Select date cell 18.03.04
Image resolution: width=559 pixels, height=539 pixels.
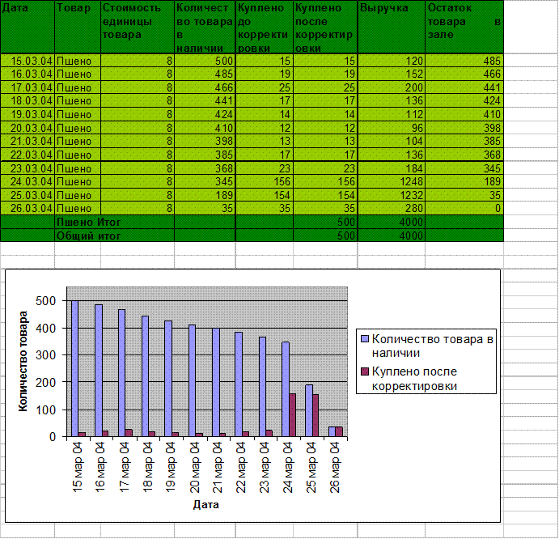pos(28,101)
